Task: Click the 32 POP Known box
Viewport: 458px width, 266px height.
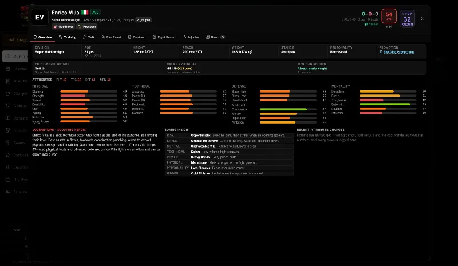Action: [407, 19]
